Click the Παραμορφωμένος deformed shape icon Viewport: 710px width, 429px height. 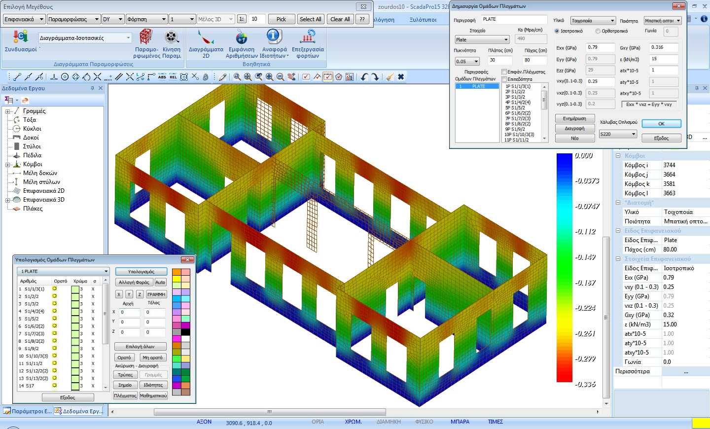point(146,38)
